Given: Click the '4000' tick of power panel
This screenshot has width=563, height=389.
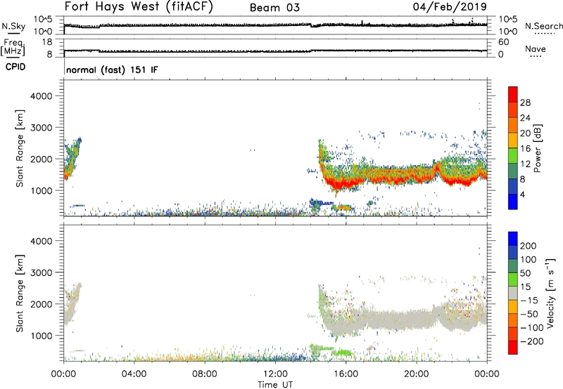Looking at the screenshot, I should (x=42, y=96).
